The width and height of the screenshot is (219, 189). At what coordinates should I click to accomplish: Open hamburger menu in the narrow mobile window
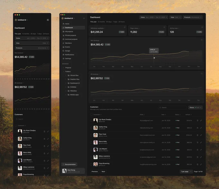tap(48, 20)
